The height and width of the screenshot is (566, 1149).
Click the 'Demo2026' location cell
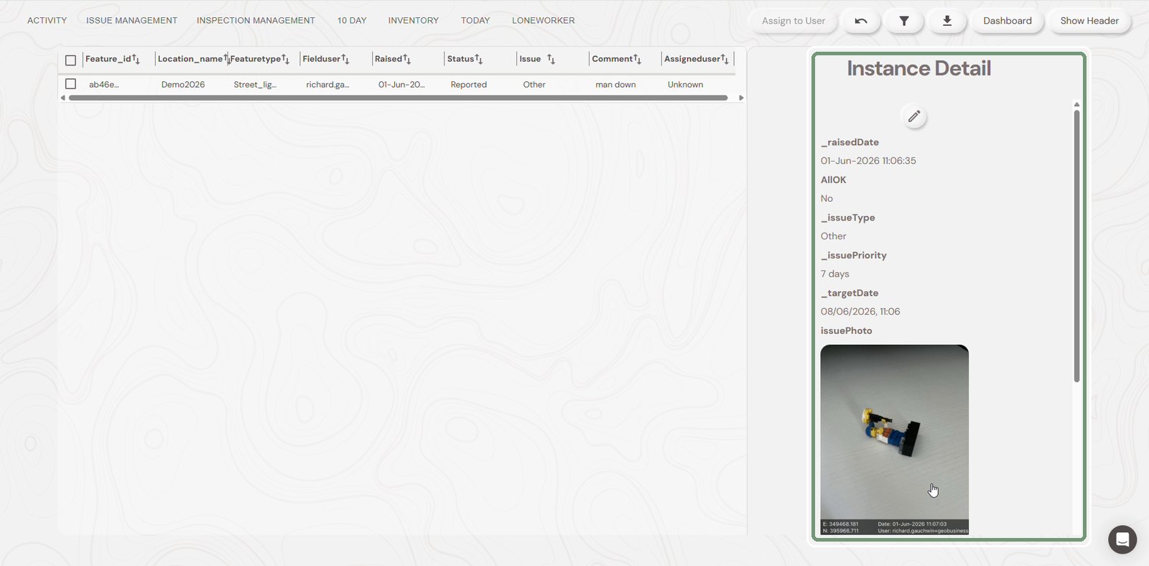coord(183,85)
